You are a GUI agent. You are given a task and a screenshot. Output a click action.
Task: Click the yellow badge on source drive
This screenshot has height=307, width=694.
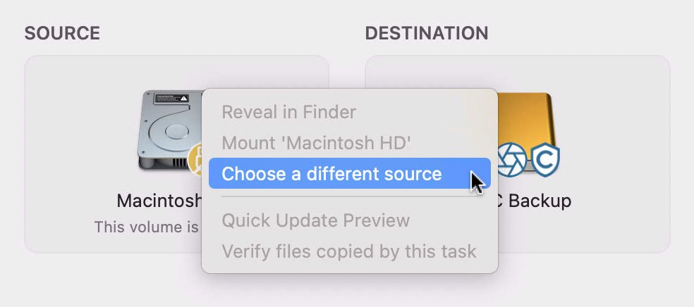point(194,160)
